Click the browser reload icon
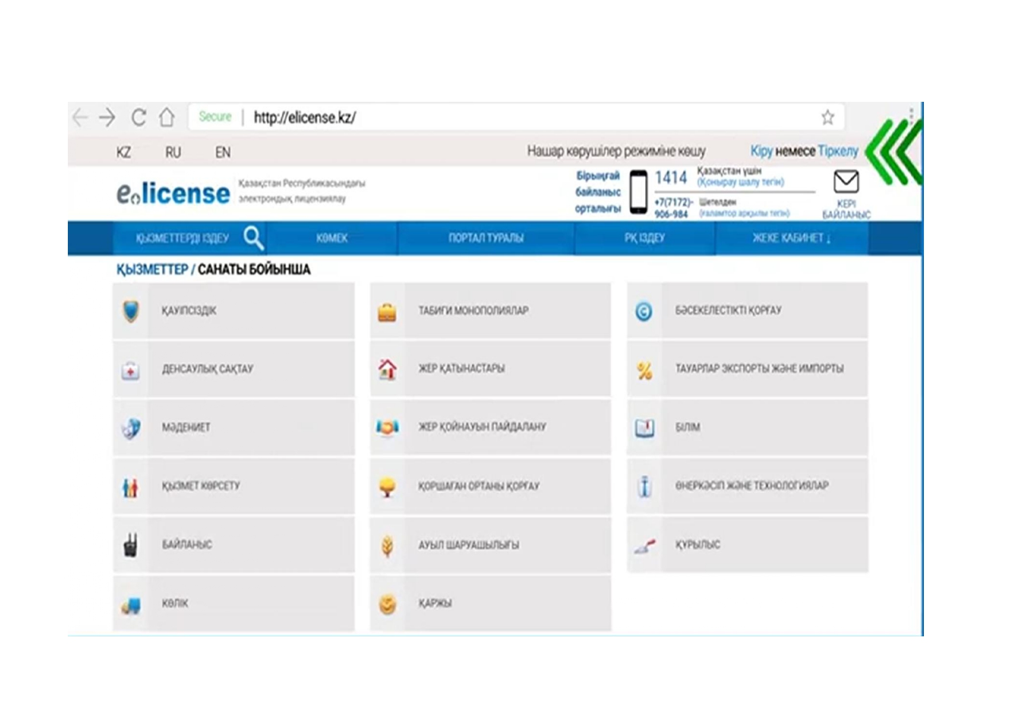The height and width of the screenshot is (714, 1009). 139,117
